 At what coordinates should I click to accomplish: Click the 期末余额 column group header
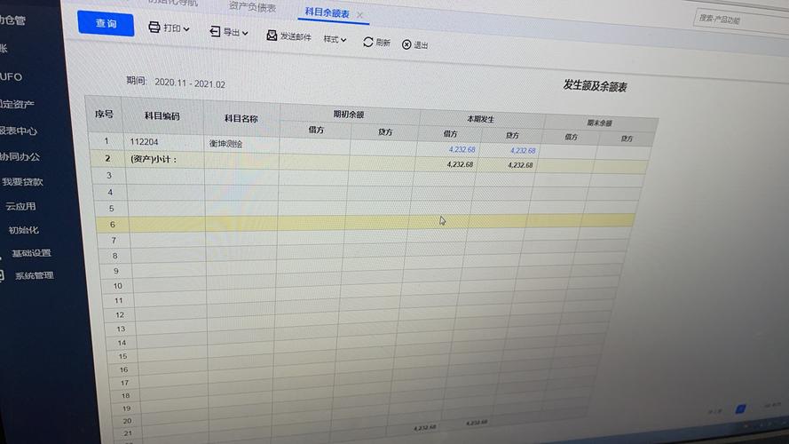point(599,123)
